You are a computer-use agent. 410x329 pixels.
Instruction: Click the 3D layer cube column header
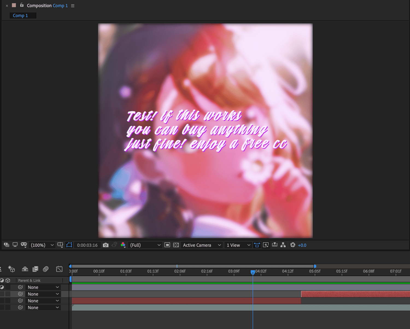click(8, 280)
